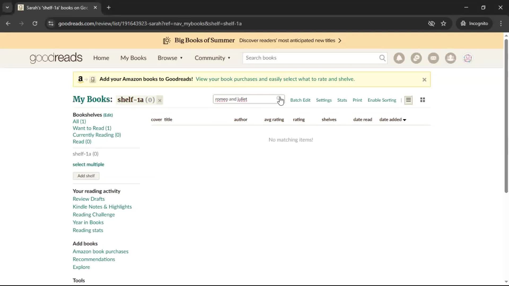509x286 pixels.
Task: Open the profile avatar icon
Action: [x=468, y=58]
